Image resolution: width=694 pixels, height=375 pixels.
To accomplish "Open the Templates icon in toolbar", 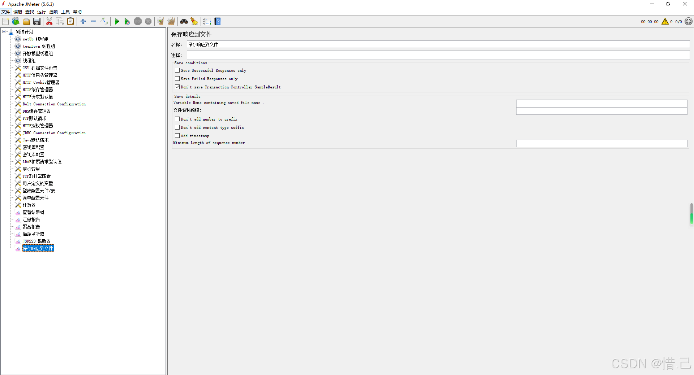I will coord(16,22).
